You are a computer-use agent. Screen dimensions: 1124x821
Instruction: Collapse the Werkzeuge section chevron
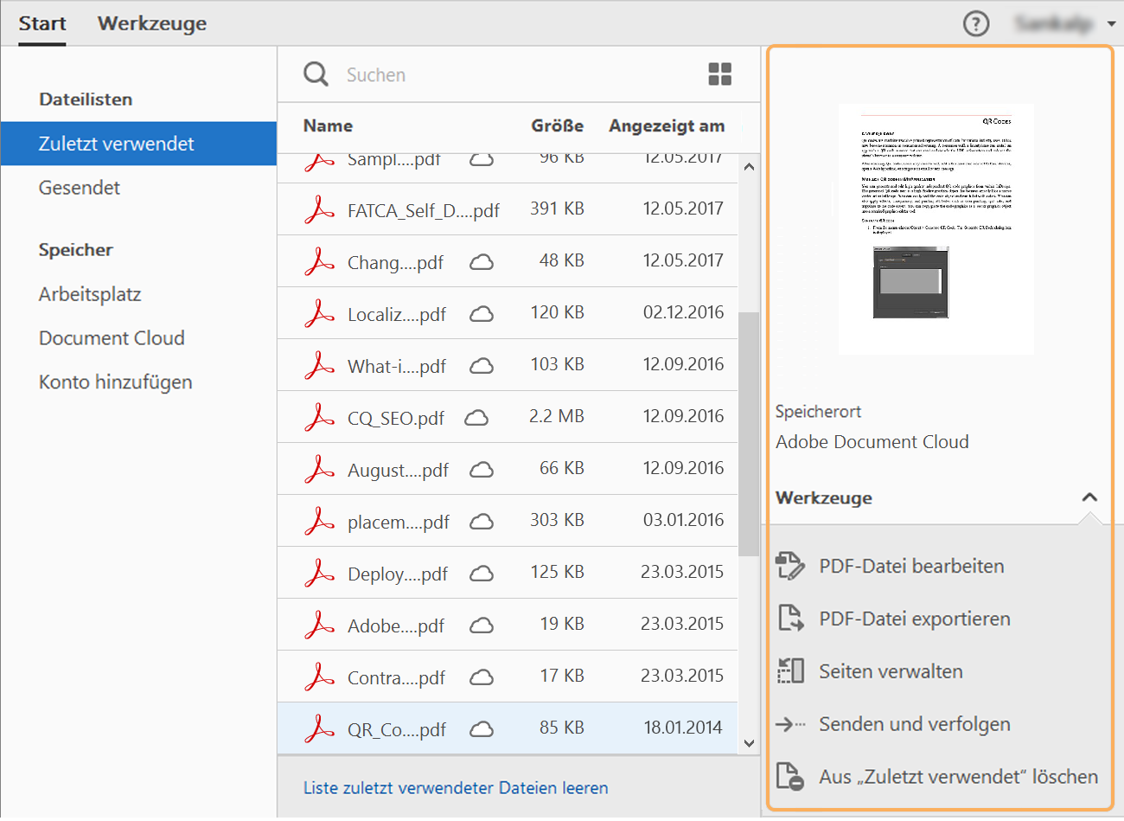(1089, 497)
